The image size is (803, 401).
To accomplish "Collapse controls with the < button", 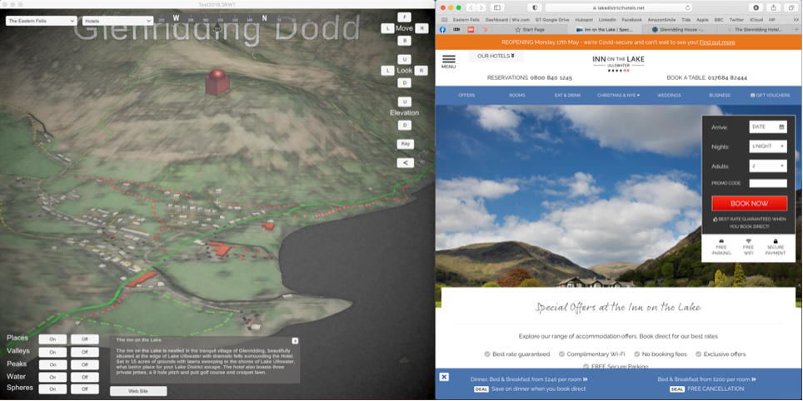I will pos(405,163).
